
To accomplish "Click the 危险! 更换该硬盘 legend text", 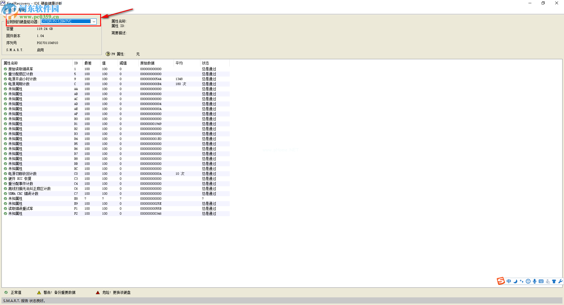I will 116,292.
